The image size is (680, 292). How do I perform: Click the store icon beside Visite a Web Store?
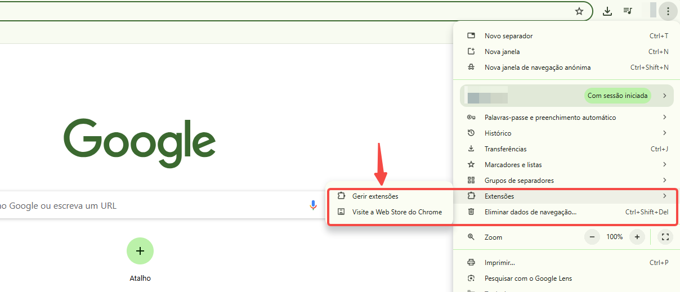tap(341, 212)
